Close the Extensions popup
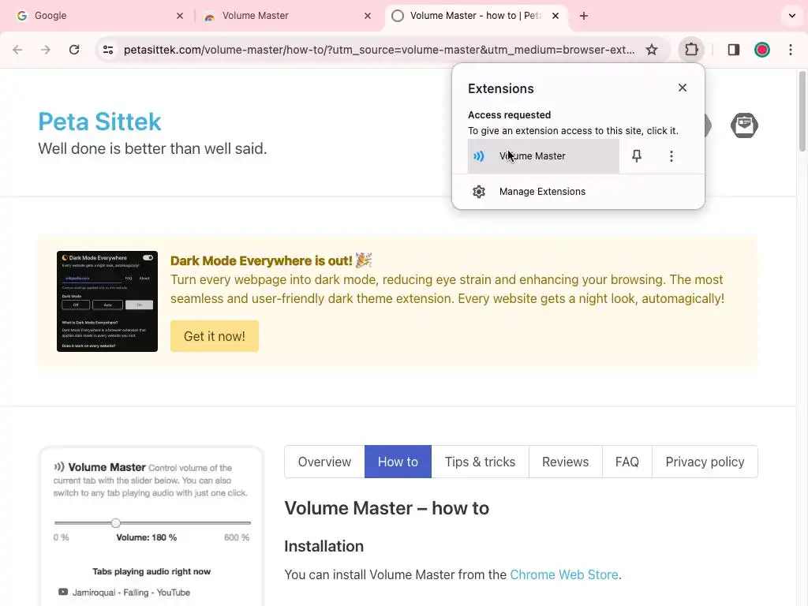The width and height of the screenshot is (808, 606). point(683,88)
